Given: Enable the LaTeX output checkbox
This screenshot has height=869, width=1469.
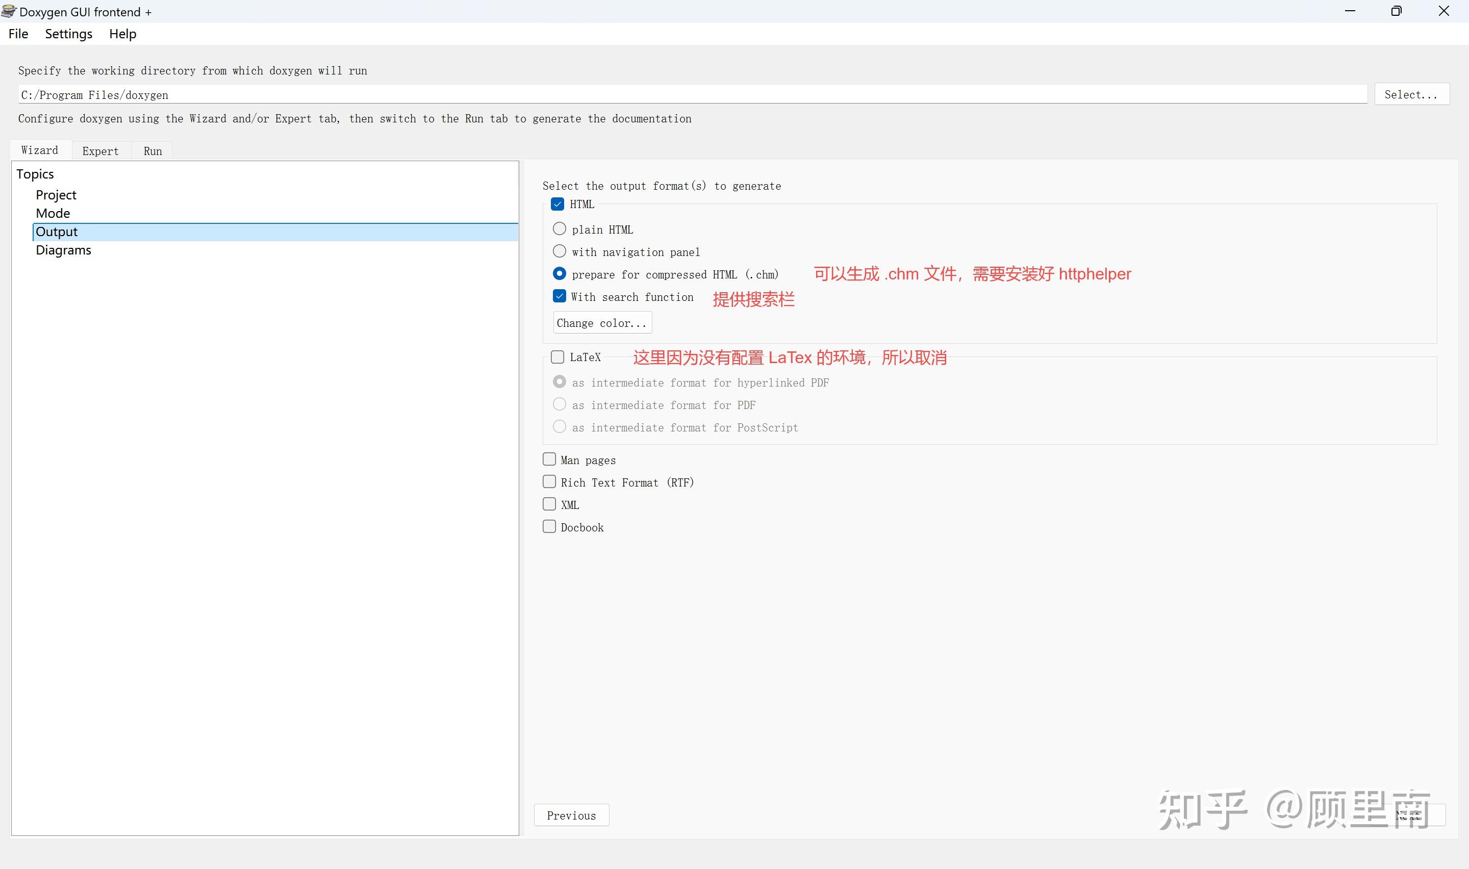Looking at the screenshot, I should pos(558,357).
